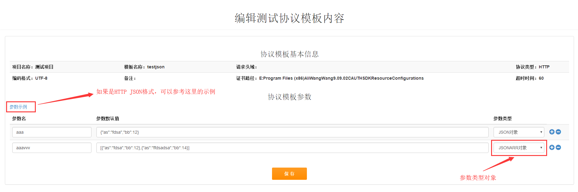Viewport: 578px width, 192px height.
Task: Click the 备注 label
Action: pos(130,78)
